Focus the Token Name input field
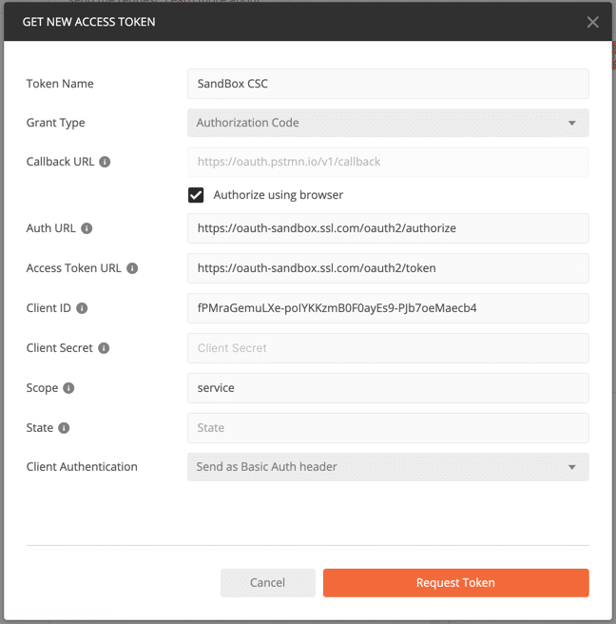 pos(388,84)
